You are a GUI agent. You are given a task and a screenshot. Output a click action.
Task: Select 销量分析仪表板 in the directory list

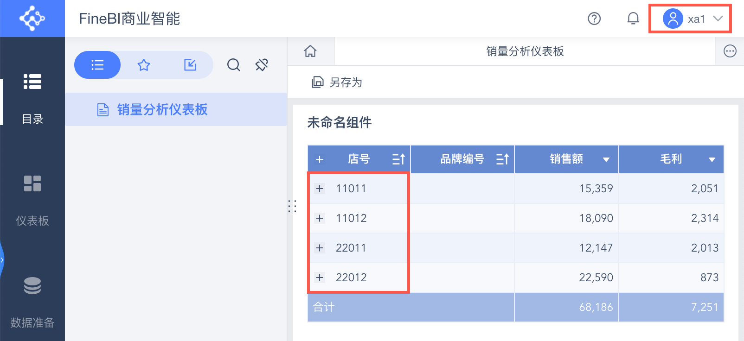(x=162, y=110)
